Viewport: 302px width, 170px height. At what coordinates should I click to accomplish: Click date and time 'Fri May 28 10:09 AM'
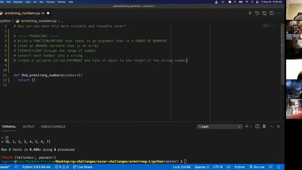pos(271,2)
